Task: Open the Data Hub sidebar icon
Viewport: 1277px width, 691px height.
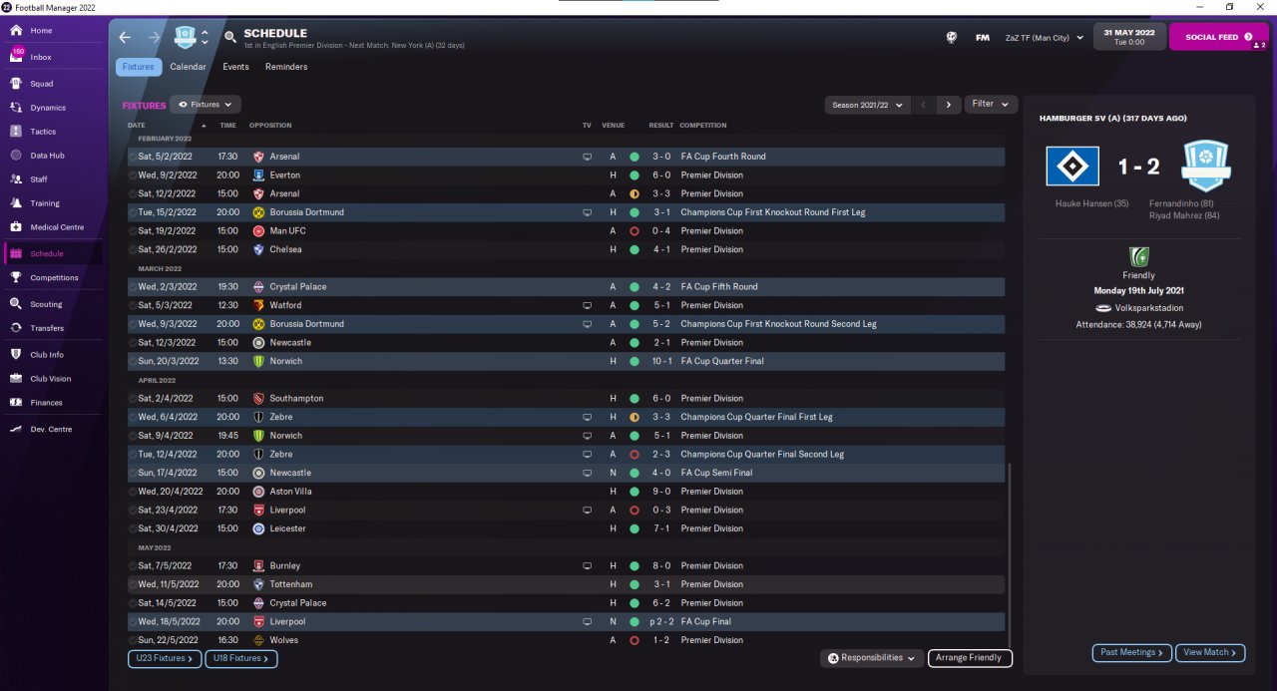Action: 16,156
